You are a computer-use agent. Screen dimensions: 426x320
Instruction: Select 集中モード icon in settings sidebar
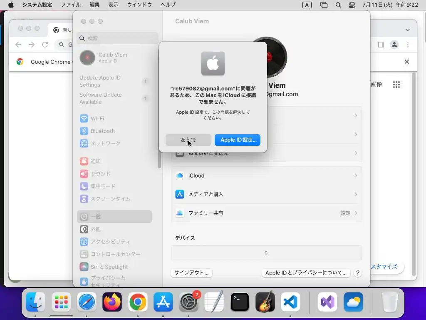click(84, 186)
